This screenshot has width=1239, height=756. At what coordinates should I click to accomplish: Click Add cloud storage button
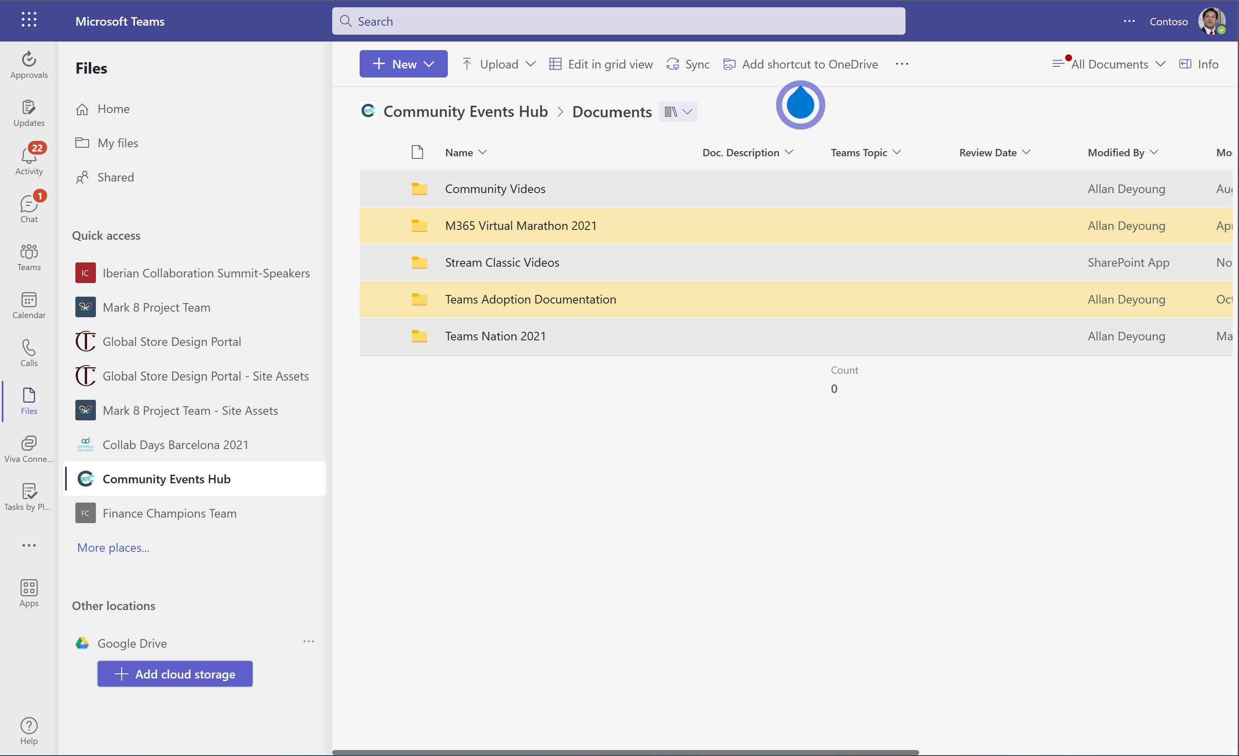tap(175, 673)
